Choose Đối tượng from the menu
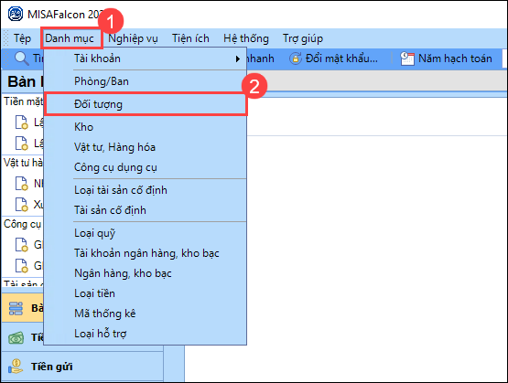Image resolution: width=508 pixels, height=383 pixels. click(146, 104)
